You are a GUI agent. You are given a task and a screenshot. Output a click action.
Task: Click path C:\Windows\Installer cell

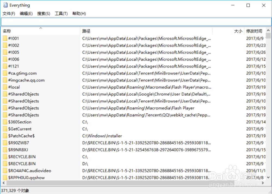pos(102,136)
